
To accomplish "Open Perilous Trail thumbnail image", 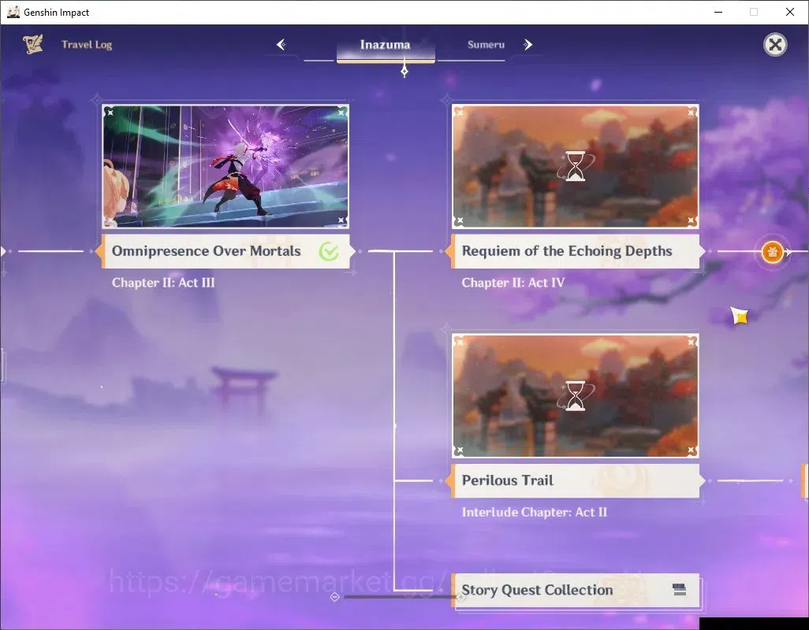I will point(576,395).
